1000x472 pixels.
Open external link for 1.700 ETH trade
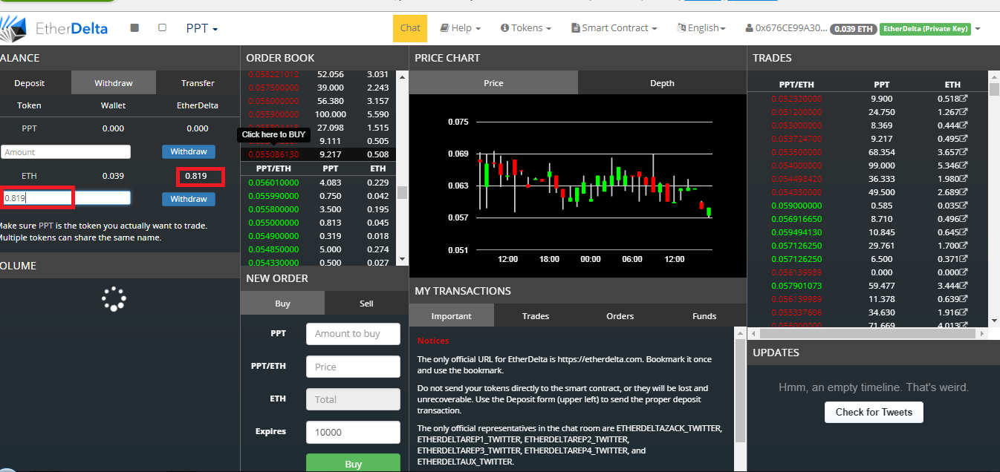click(964, 246)
